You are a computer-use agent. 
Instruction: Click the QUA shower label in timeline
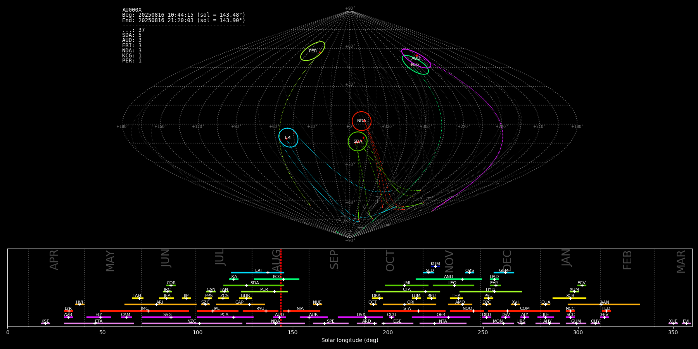546,302
